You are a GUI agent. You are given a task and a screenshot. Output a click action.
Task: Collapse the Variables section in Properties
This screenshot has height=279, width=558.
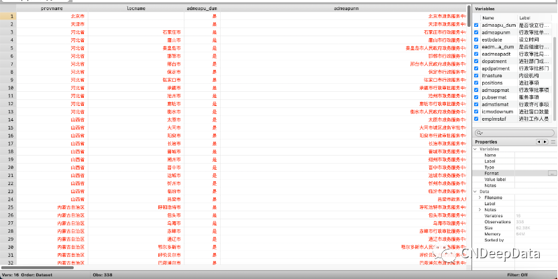point(476,149)
